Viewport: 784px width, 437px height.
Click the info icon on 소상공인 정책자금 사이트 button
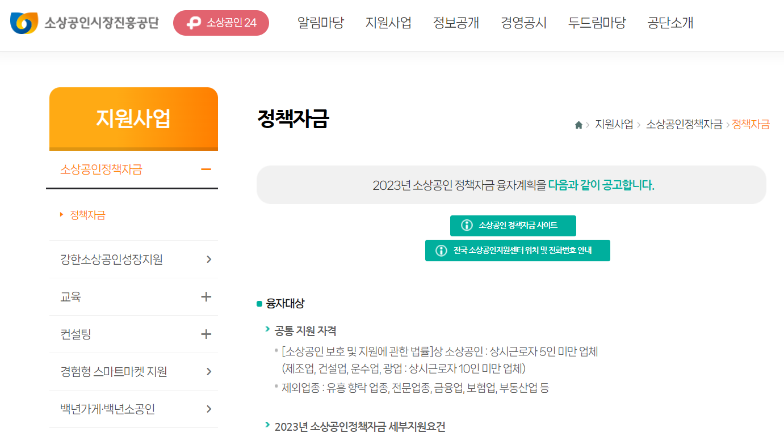(x=467, y=226)
